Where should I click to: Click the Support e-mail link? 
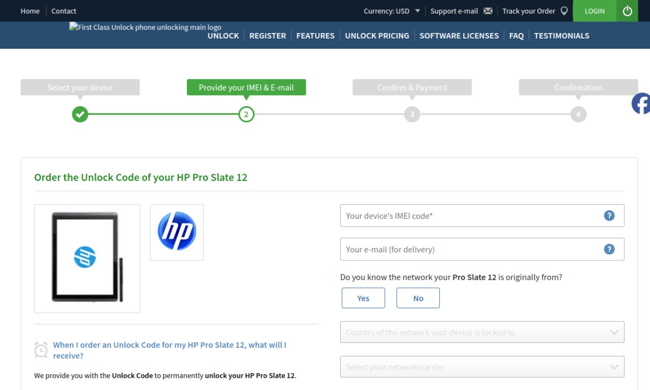click(454, 11)
